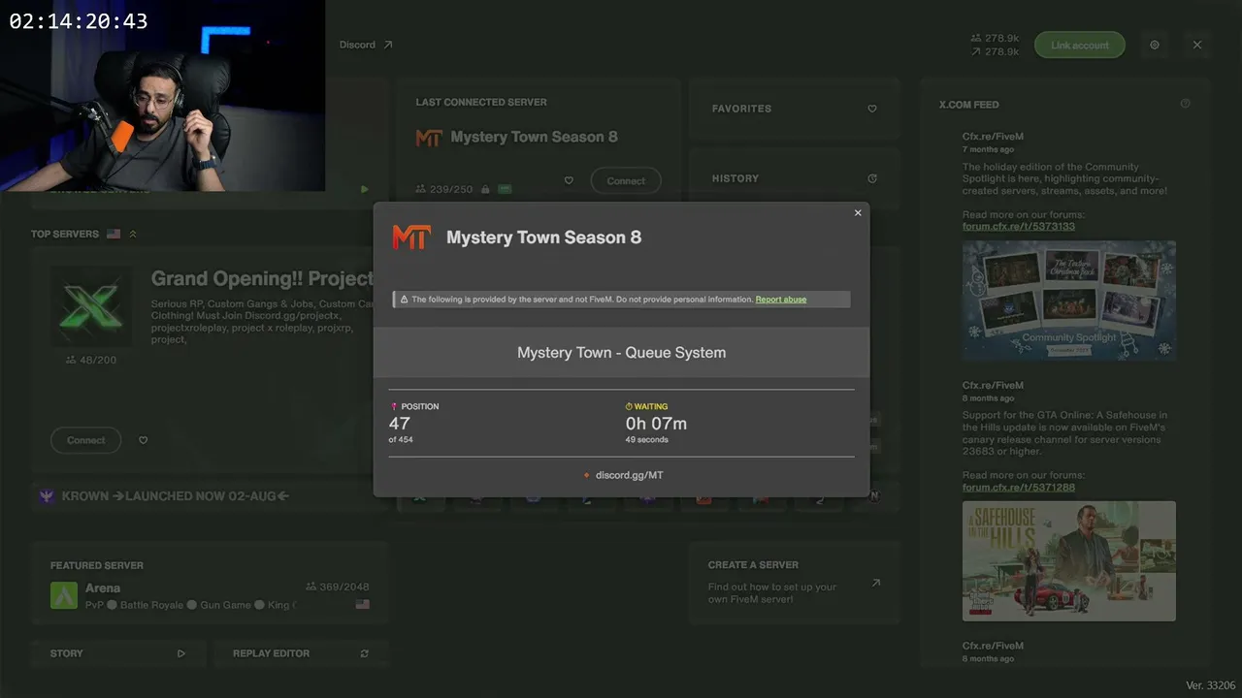Click the green X Project server logo
This screenshot has height=698, width=1242.
(x=91, y=306)
